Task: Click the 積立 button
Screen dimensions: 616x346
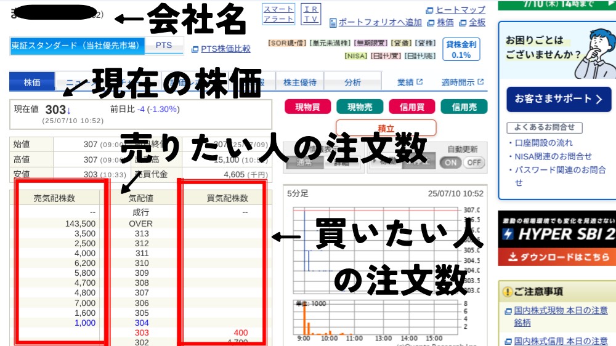Action: click(x=386, y=128)
